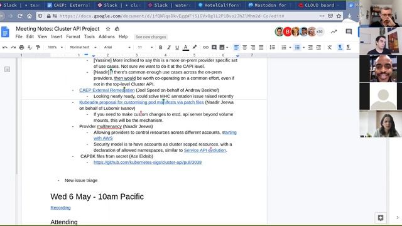Open the Add-ons menu

coord(107,36)
